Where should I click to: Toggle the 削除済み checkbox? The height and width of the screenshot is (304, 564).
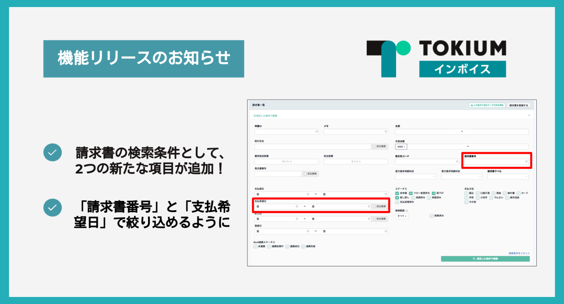(x=431, y=216)
